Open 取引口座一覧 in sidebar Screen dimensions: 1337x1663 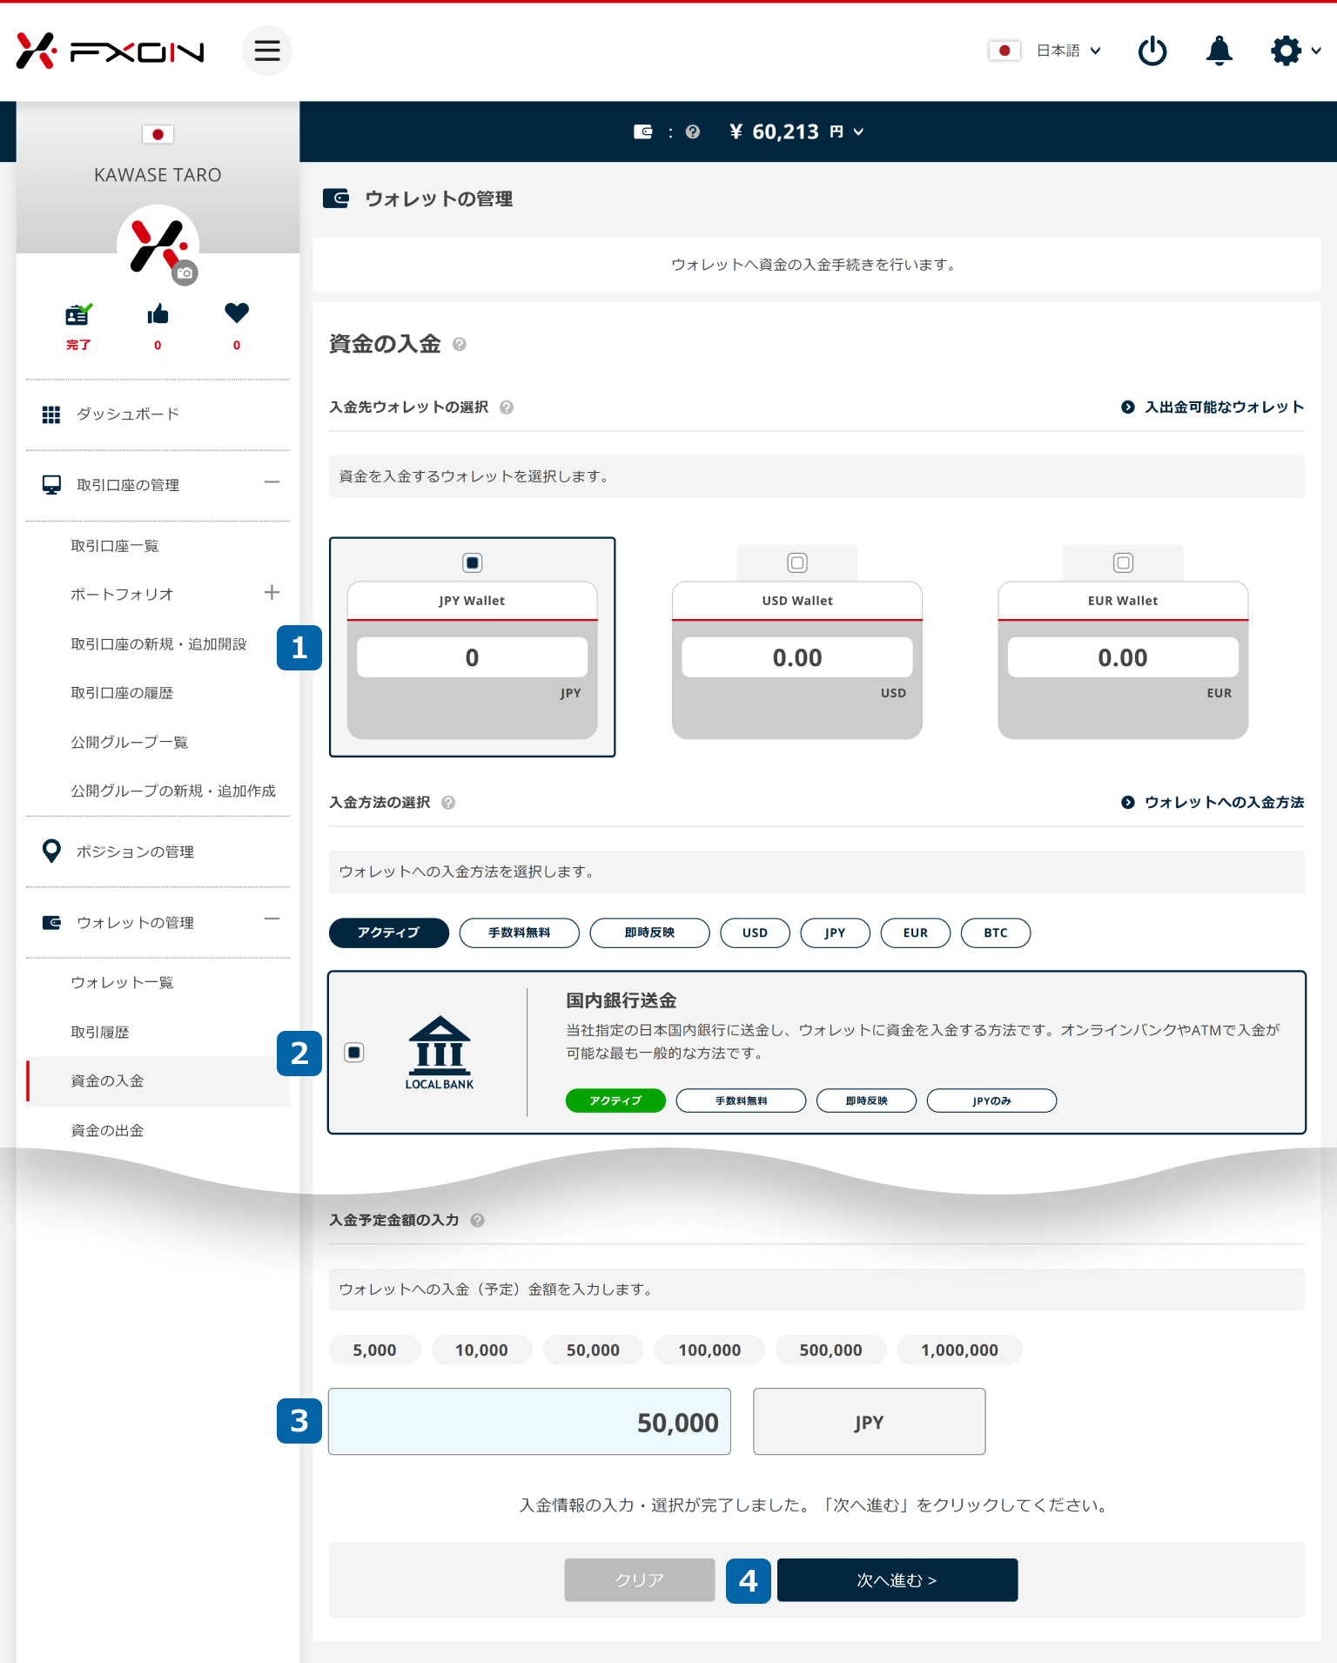click(x=115, y=546)
